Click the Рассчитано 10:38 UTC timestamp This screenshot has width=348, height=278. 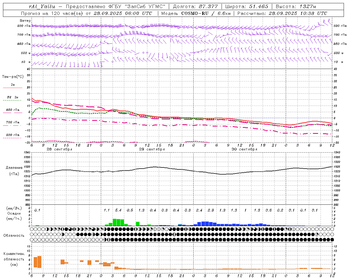point(282,13)
